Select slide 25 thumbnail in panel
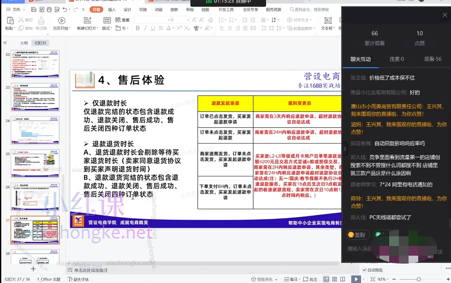Image resolution: width=451 pixels, height=283 pixels. click(x=35, y=164)
